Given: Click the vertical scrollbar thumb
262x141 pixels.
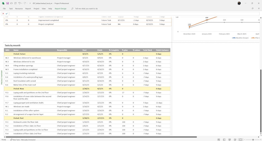Looking at the screenshot, I should tap(261, 101).
